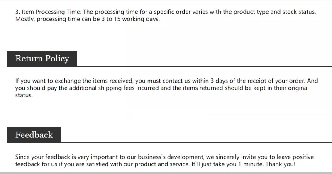Click the text 'leave positive' in Feedback

tap(295, 157)
